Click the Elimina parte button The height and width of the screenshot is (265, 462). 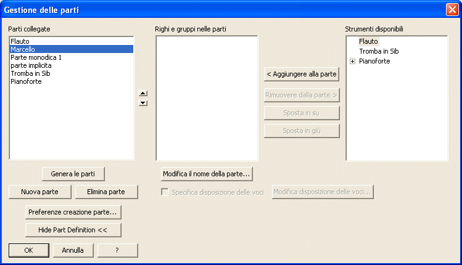106,192
